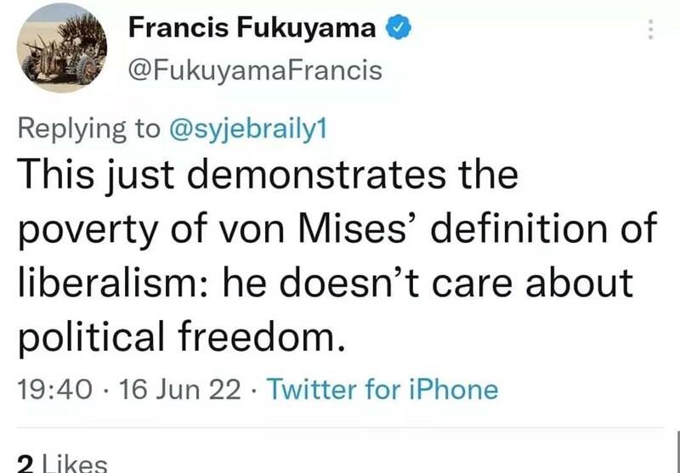The image size is (680, 473).
Task: Click the number 2 beside Likes
Action: pyautogui.click(x=25, y=464)
